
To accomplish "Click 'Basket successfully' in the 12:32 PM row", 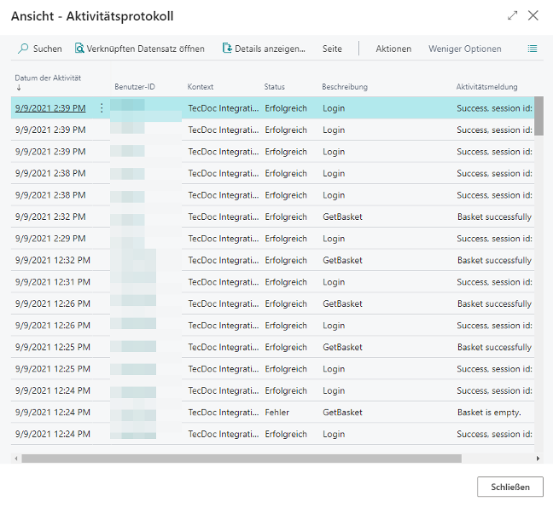I will click(x=494, y=260).
